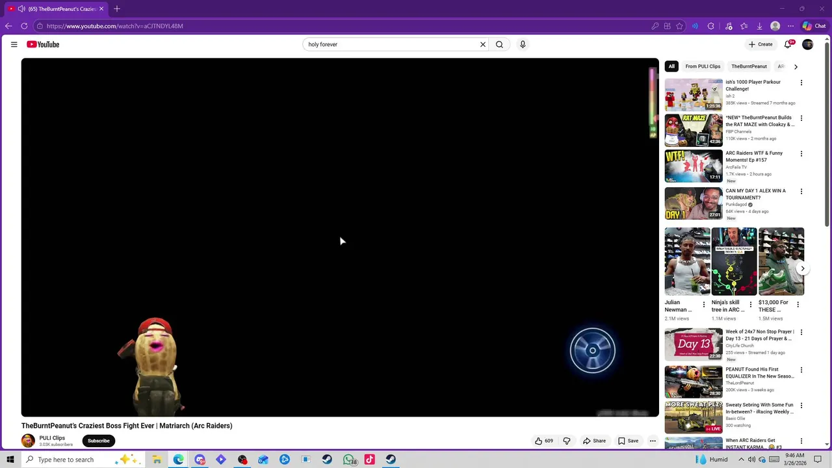Open Copilot Chat button in browser
The height and width of the screenshot is (468, 832).
[x=814, y=26]
